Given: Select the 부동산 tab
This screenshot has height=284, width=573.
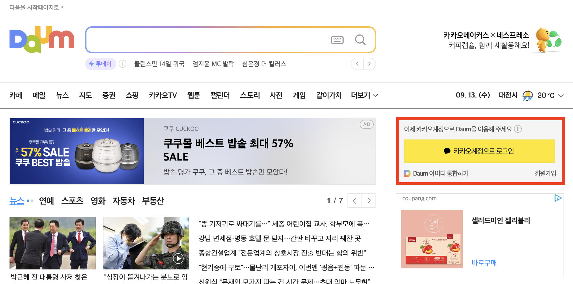Looking at the screenshot, I should [x=153, y=201].
